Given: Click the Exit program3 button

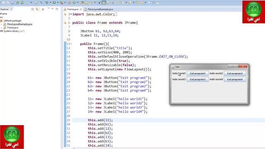Looking at the screenshot, I should coord(198,79).
